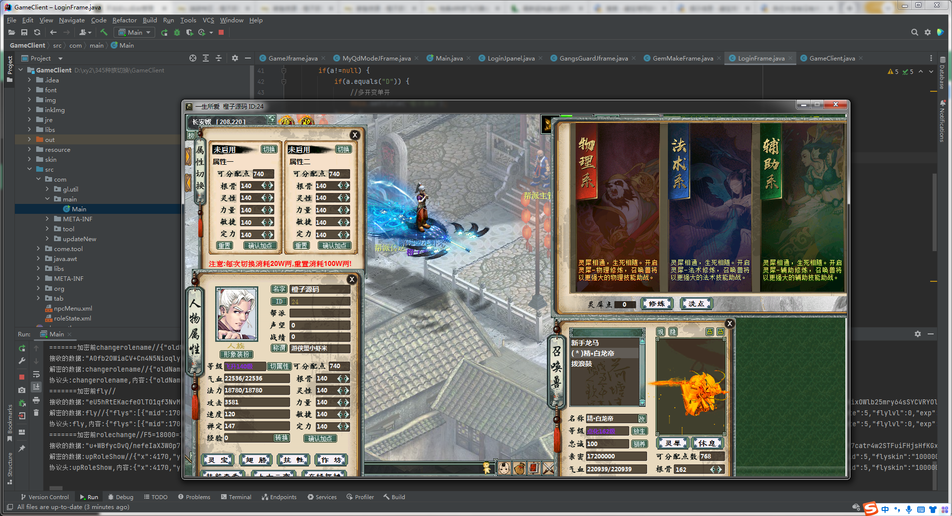952x516 pixels.
Task: Open the Refactor menu
Action: point(124,20)
